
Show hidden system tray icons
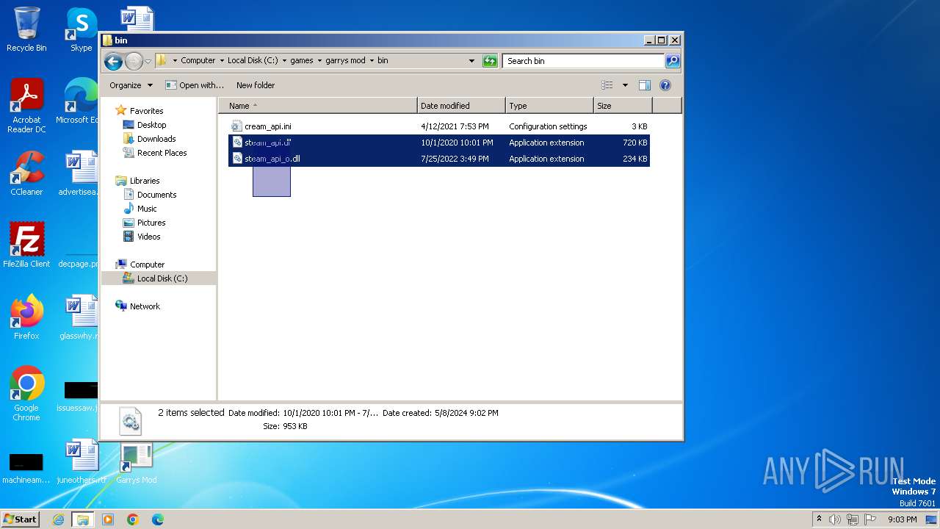(x=819, y=519)
